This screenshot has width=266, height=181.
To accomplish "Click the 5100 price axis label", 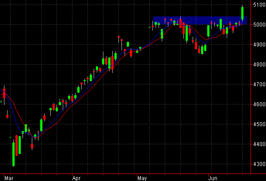I will tap(259, 5).
